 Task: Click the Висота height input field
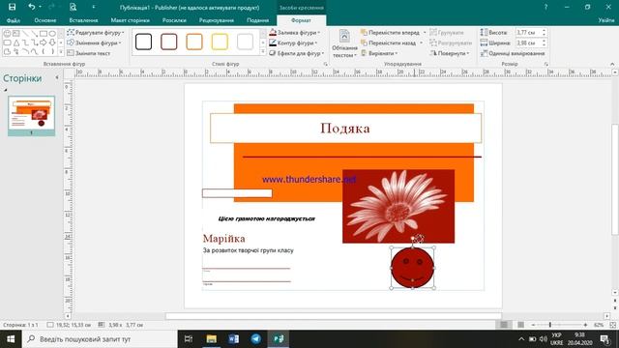tap(528, 32)
